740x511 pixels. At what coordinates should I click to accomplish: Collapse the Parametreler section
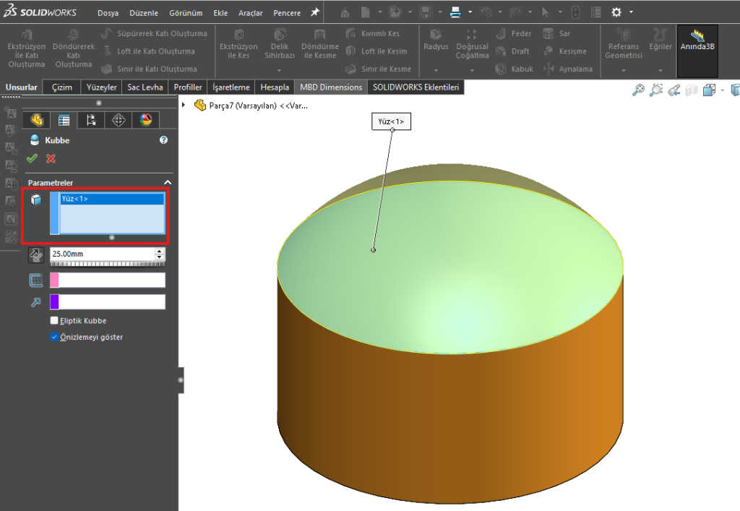168,183
